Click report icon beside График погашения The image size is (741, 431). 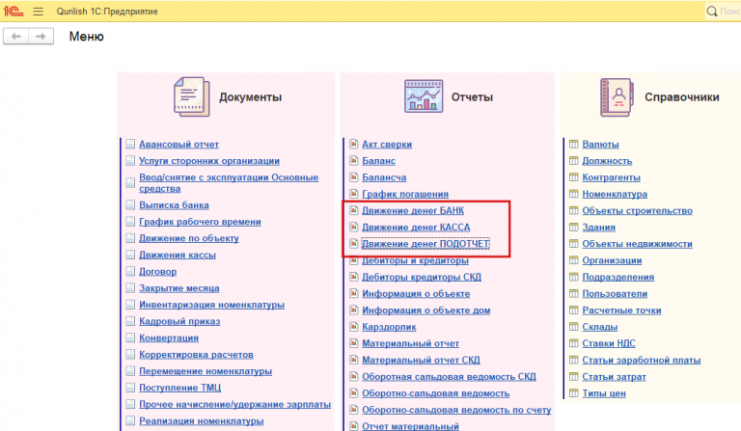(x=353, y=194)
